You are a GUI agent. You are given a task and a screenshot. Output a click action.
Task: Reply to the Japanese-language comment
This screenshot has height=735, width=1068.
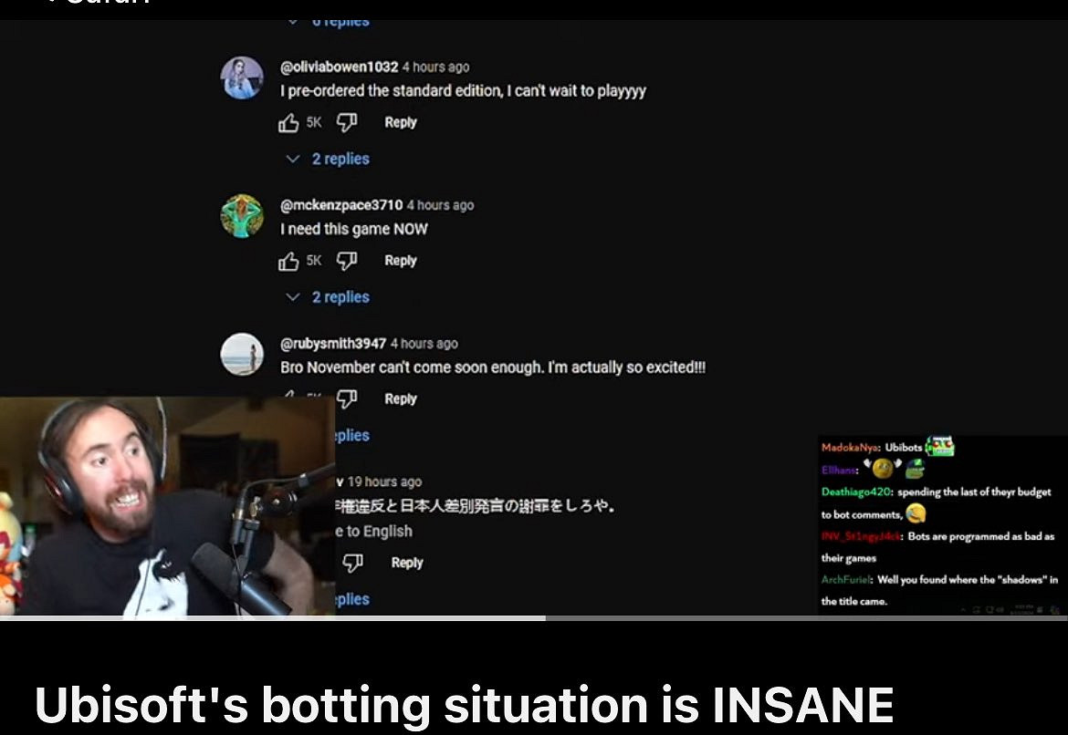(407, 563)
